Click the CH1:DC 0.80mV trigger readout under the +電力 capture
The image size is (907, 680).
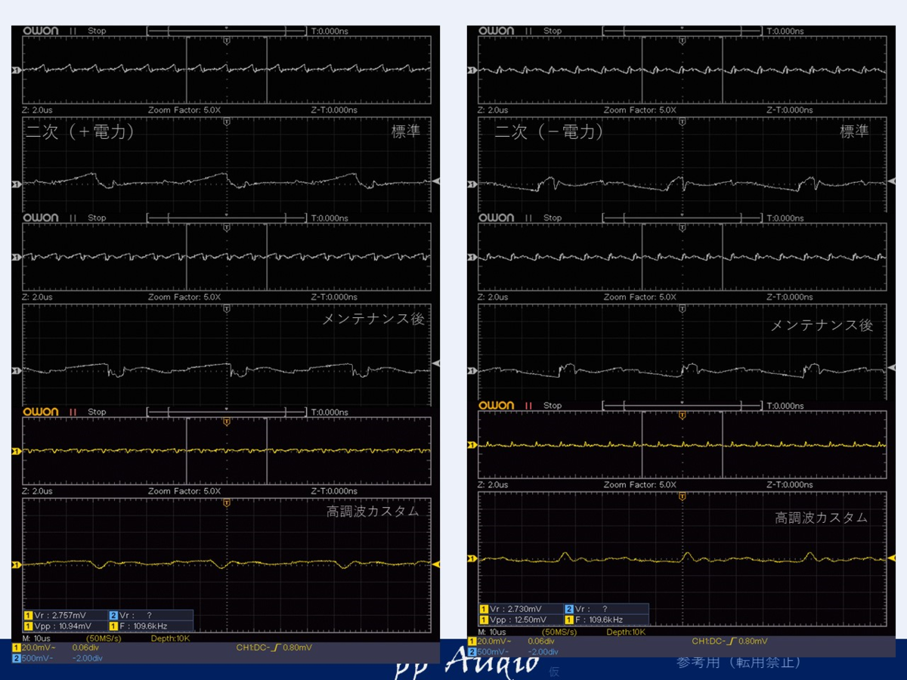[274, 648]
